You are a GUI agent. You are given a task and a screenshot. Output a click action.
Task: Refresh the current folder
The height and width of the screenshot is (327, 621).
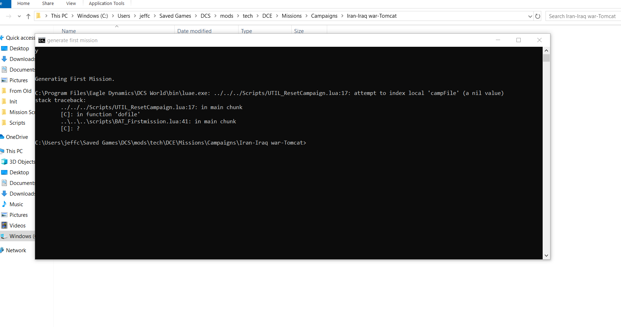tap(538, 16)
